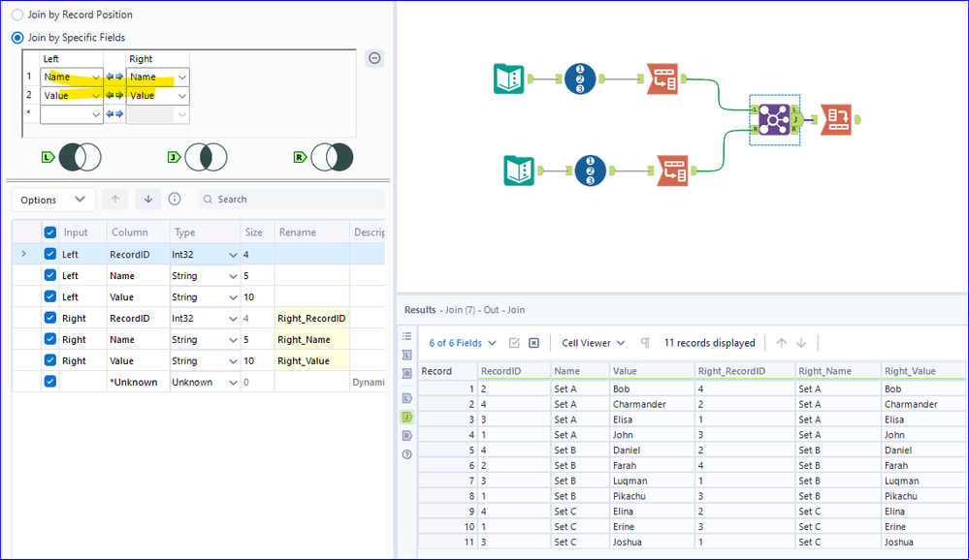Screen dimensions: 969x560
Task: Toggle the select-all checkbox in header
Action: 50,233
